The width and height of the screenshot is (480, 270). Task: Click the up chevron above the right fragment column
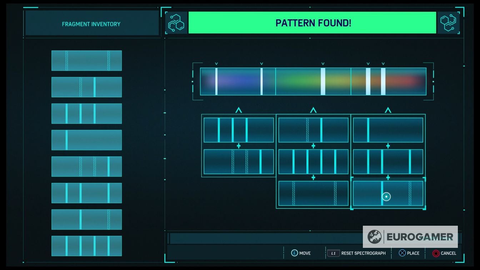[388, 110]
